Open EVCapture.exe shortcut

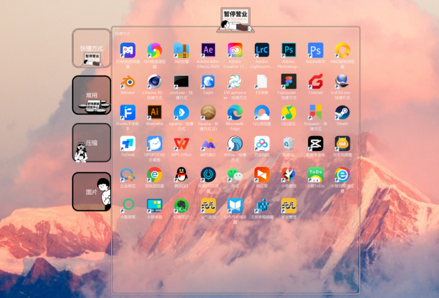tap(235, 81)
